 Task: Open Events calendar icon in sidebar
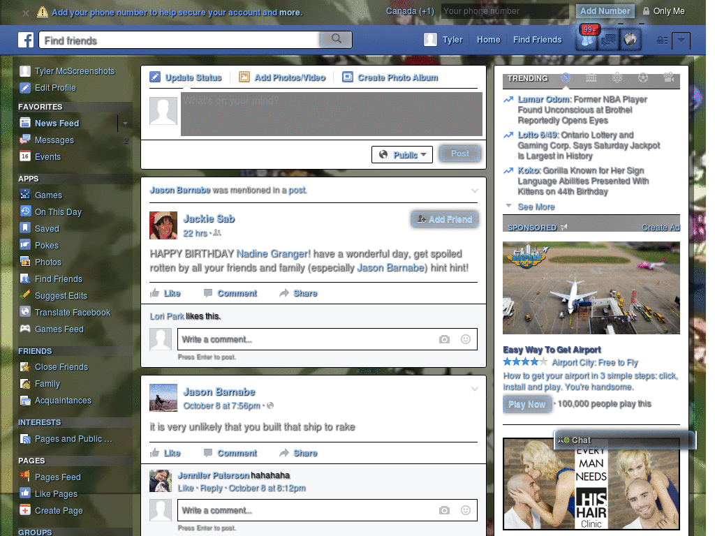pos(25,156)
